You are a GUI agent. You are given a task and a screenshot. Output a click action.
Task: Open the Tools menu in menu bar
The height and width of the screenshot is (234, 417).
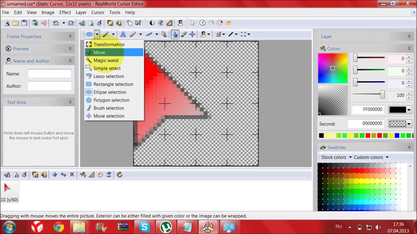click(x=115, y=12)
